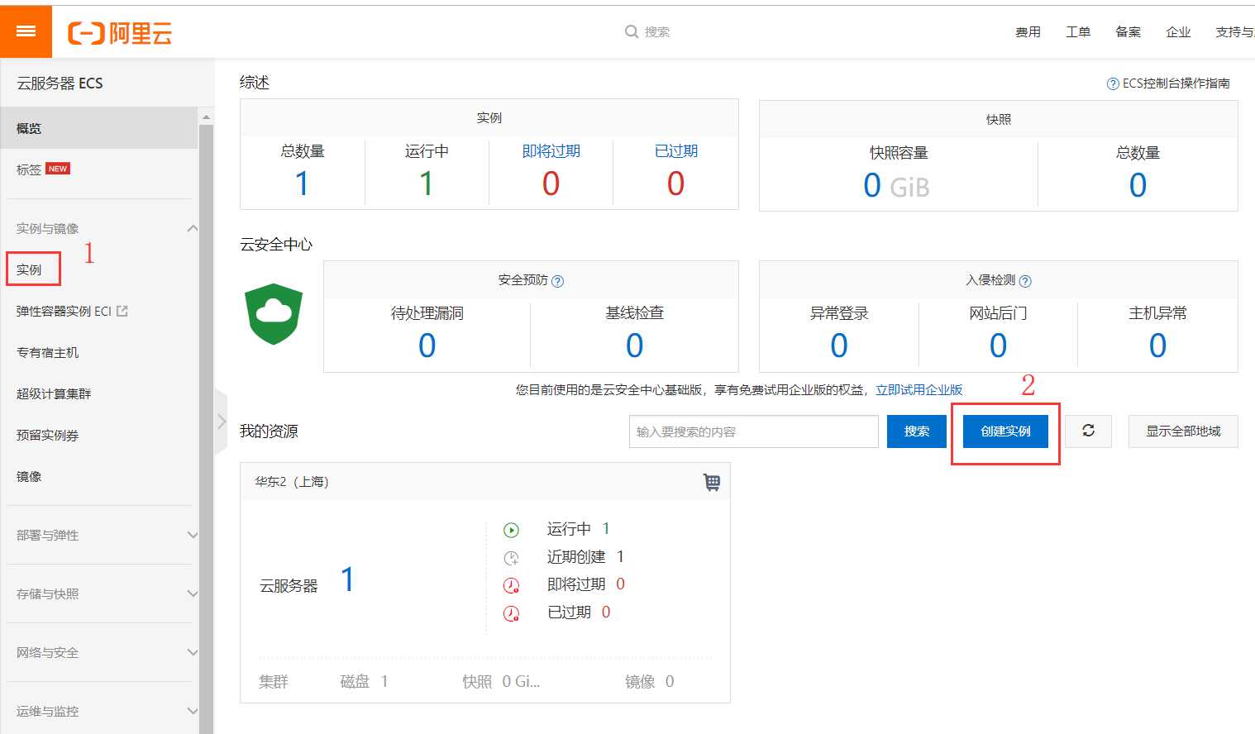Open 企业 in the top navigation
The image size is (1255, 734).
pos(1178,32)
